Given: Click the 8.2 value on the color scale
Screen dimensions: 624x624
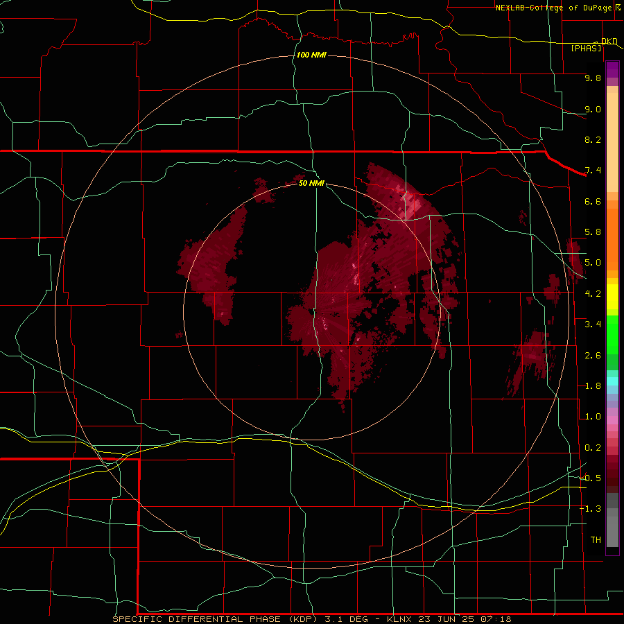Looking at the screenshot, I should click(593, 139).
